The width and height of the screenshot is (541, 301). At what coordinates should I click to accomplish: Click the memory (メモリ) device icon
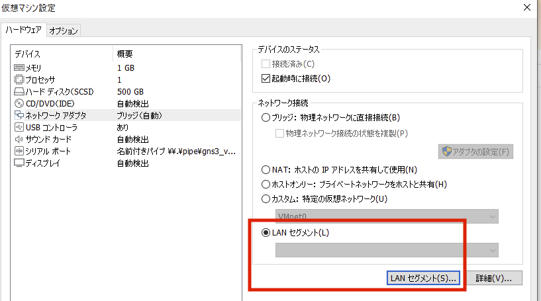[x=19, y=67]
